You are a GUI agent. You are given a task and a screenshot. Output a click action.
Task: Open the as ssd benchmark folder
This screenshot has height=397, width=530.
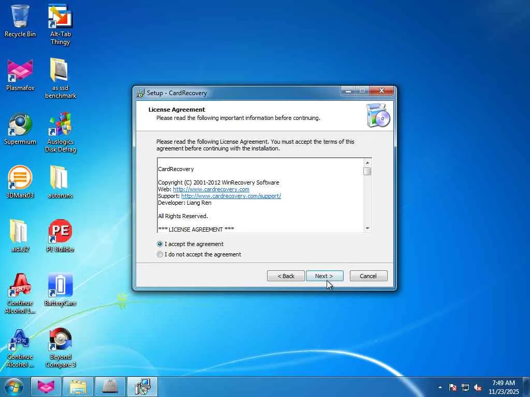[x=60, y=78]
